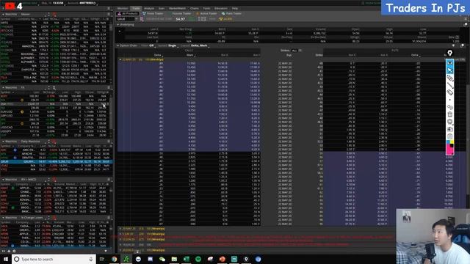The height and width of the screenshot is (264, 470).
Task: Open the Watchlist Master panel menu icon
Action: (x=109, y=14)
